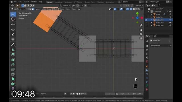Open the File menu

point(15,2)
